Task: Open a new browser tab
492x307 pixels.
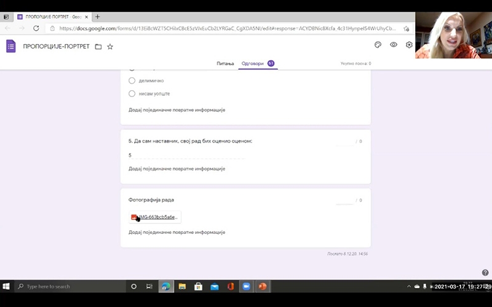Action: 97,17
